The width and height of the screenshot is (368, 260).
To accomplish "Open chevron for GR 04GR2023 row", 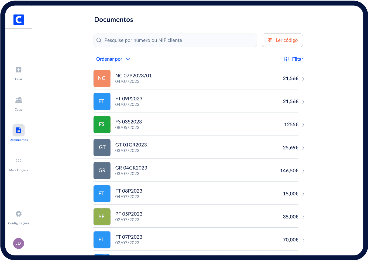I will [303, 171].
